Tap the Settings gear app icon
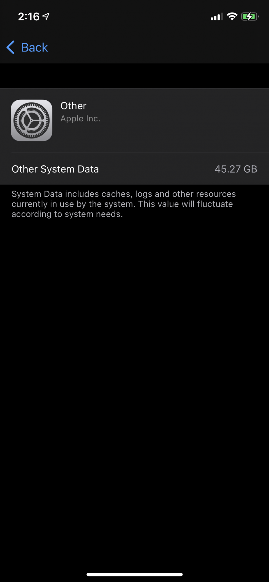 [31, 120]
